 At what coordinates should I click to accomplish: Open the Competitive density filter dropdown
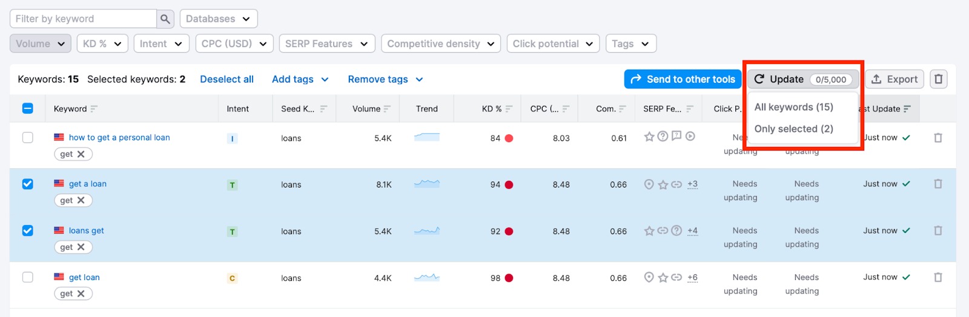pyautogui.click(x=441, y=44)
